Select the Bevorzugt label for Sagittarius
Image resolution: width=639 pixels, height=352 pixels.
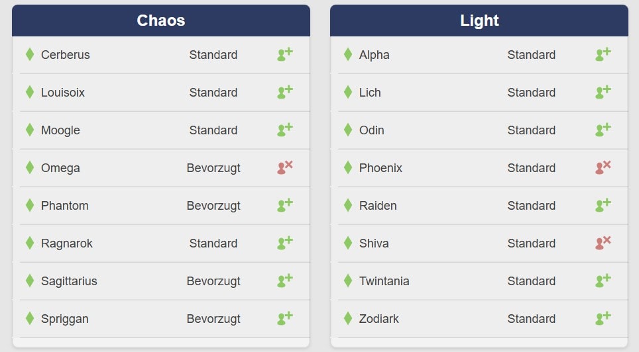pyautogui.click(x=213, y=281)
